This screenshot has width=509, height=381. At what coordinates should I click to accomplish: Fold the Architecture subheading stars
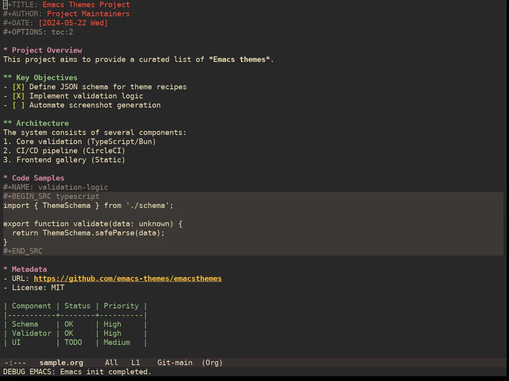(8, 123)
